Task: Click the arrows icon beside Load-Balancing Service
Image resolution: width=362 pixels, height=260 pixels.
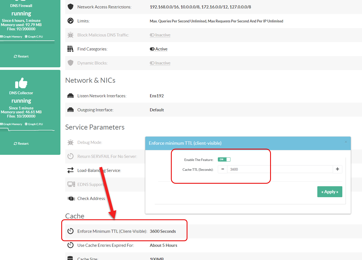Action: 71,170
